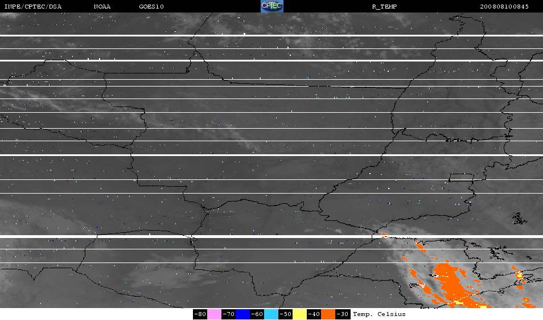Click the INPE/CPTEC/DSA header text
This screenshot has height=320, width=543.
click(x=33, y=7)
